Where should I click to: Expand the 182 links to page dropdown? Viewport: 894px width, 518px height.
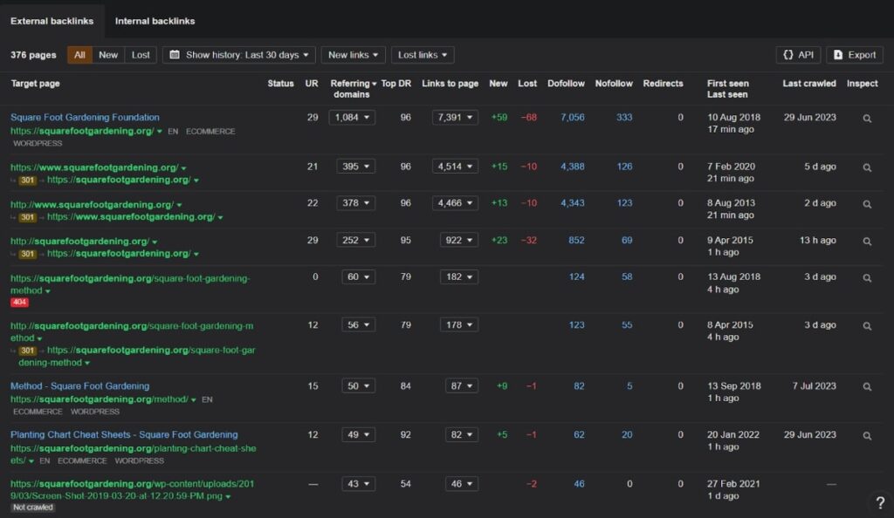click(x=459, y=276)
